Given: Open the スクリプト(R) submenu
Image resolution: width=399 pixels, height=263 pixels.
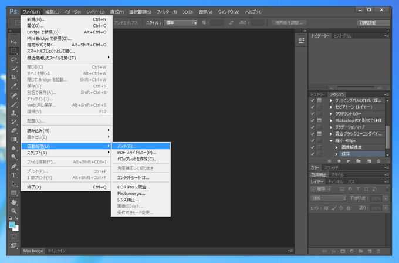Looking at the screenshot, I should (x=66, y=153).
